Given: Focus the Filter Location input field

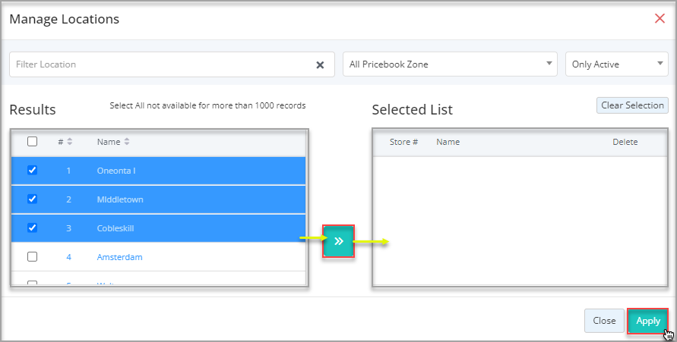Looking at the screenshot, I should [x=160, y=64].
